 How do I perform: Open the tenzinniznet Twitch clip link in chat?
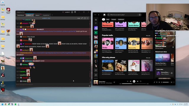coord(46,31)
